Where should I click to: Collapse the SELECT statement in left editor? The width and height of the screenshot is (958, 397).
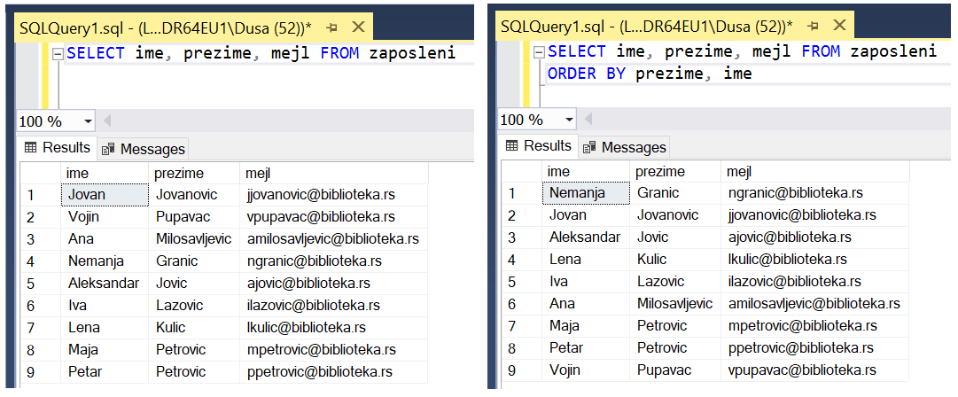pyautogui.click(x=58, y=54)
